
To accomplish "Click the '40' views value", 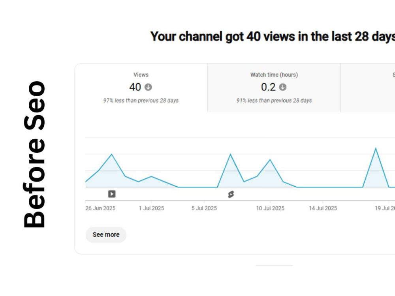I will pos(135,87).
